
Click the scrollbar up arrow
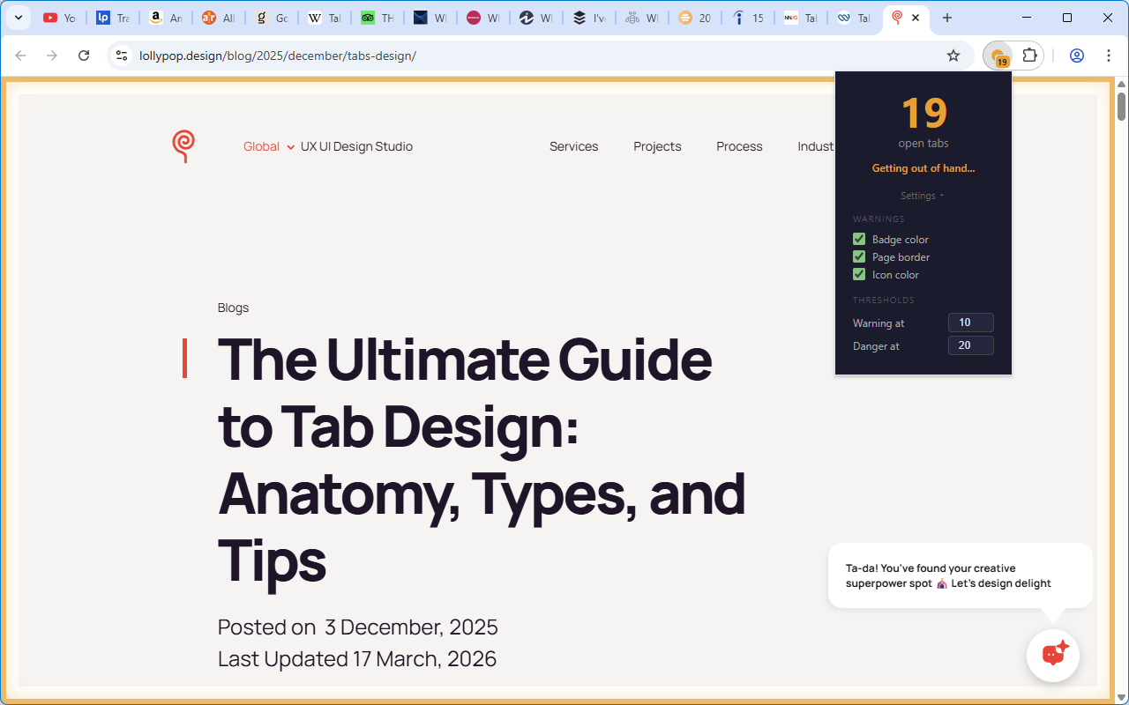(x=1122, y=84)
